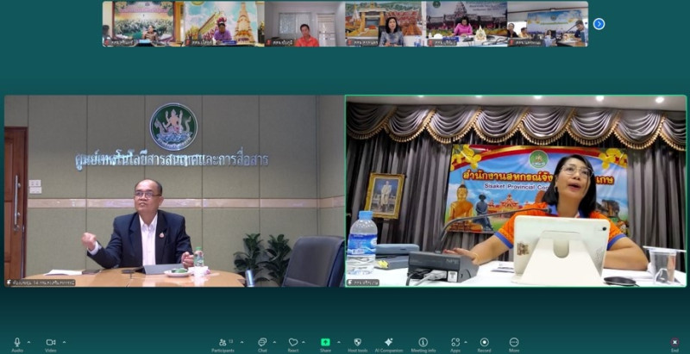This screenshot has width=690, height=354.
Task: Show Meeting info details
Action: [x=423, y=345]
